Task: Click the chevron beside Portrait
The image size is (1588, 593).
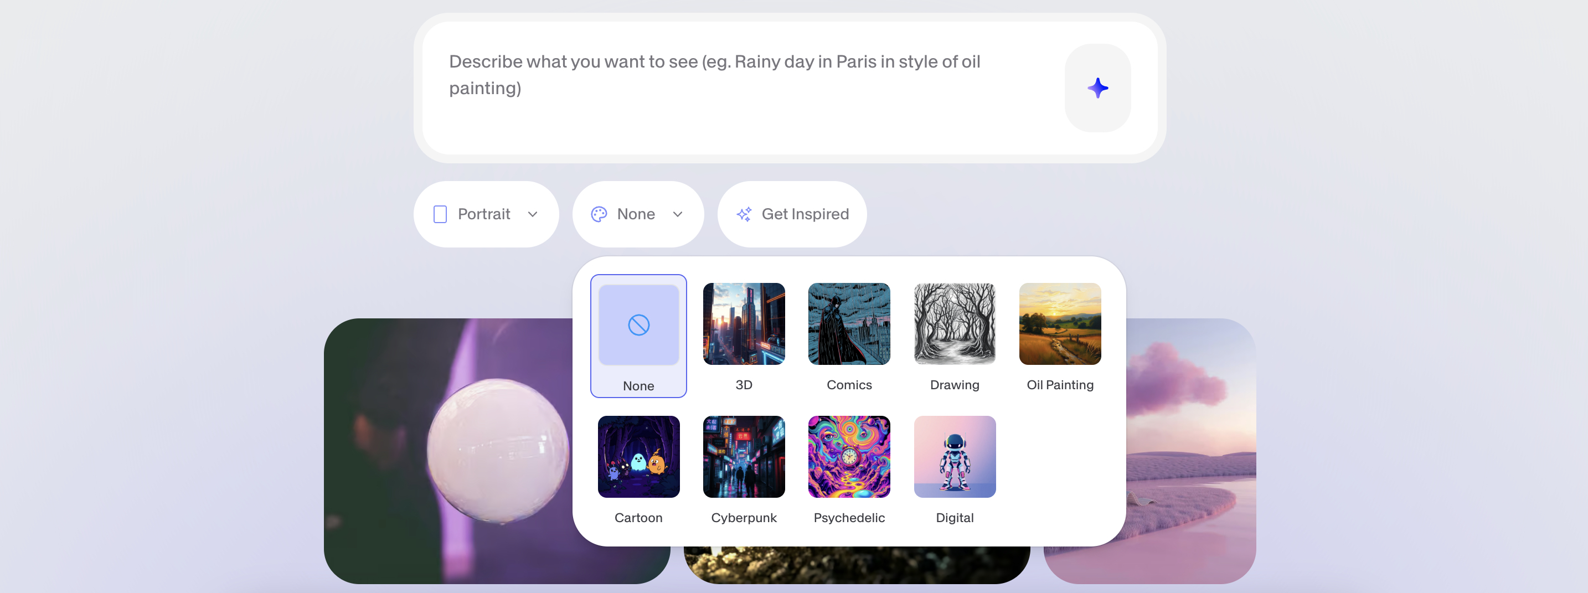Action: coord(533,214)
